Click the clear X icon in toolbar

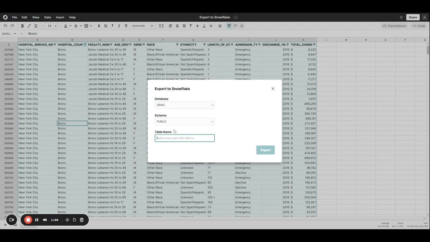pos(242,26)
